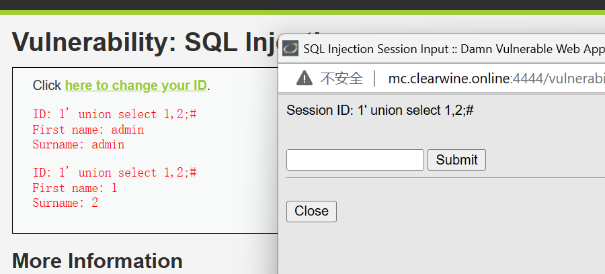Click the 'Session ID: 1' union select 1,2;#' text
The width and height of the screenshot is (605, 274).
coord(380,110)
